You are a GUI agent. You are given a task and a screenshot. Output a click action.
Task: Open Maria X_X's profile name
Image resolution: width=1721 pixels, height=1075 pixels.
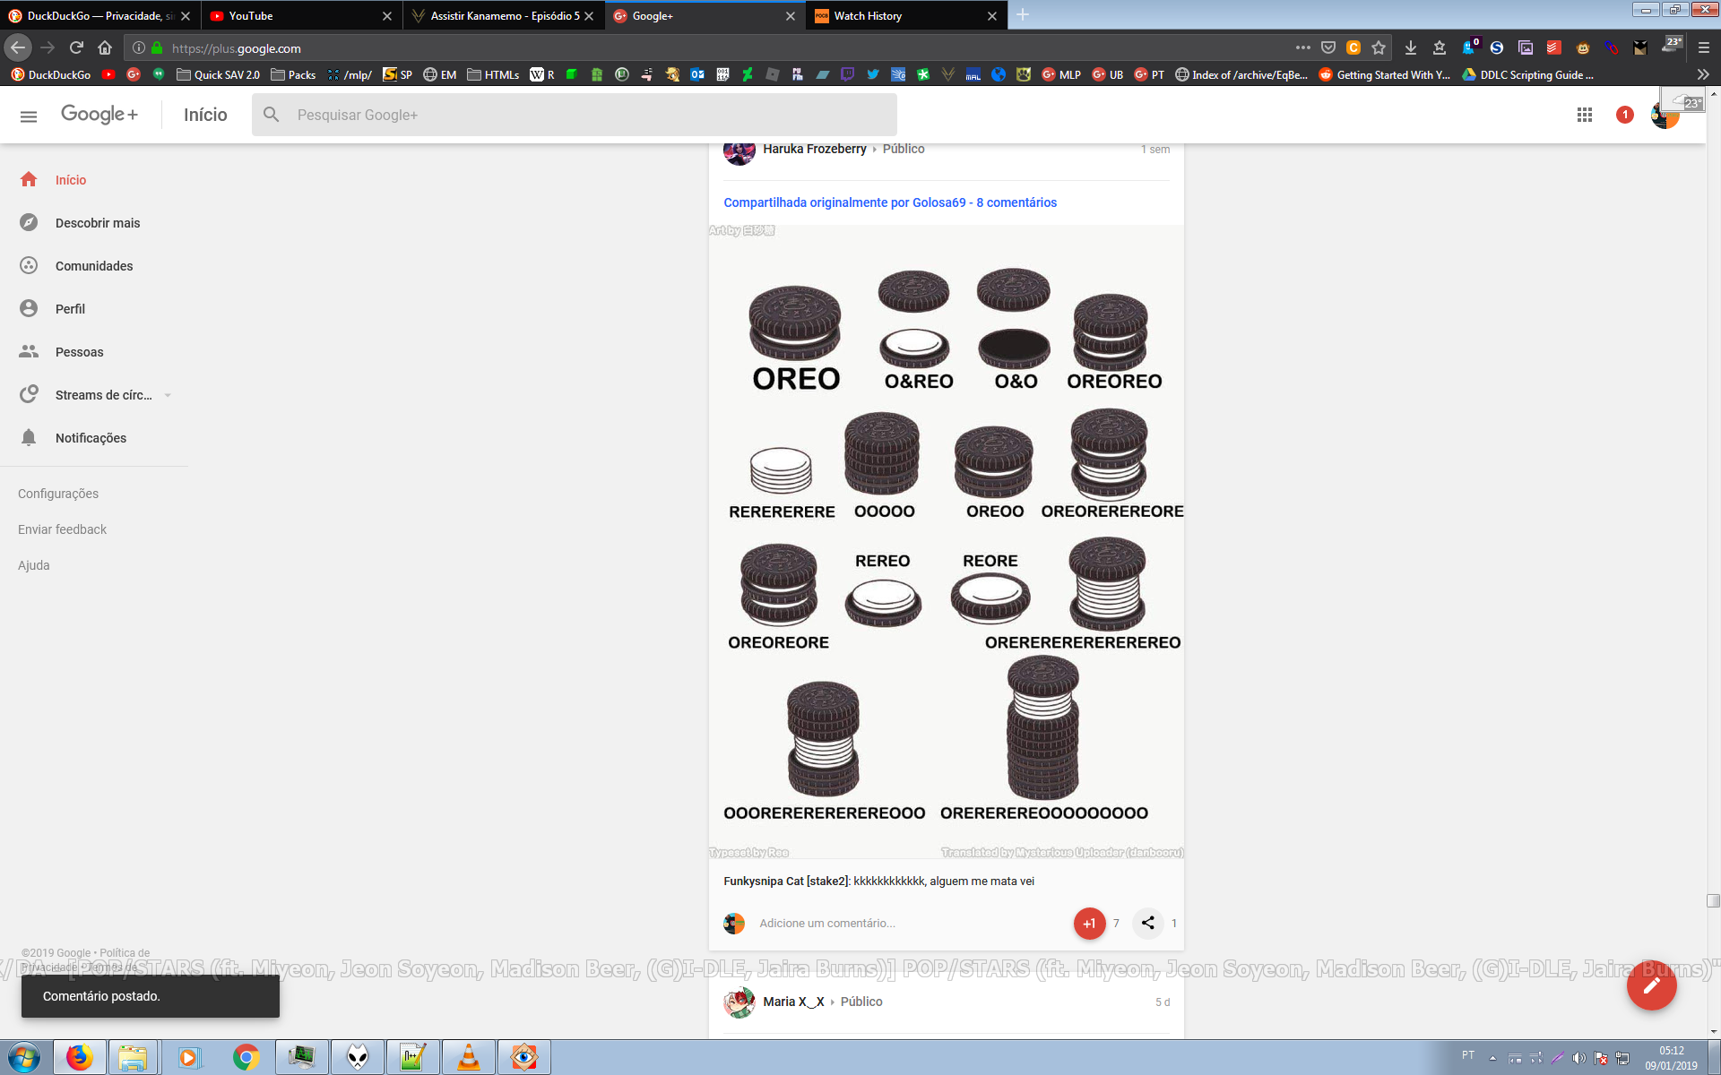tap(793, 1002)
